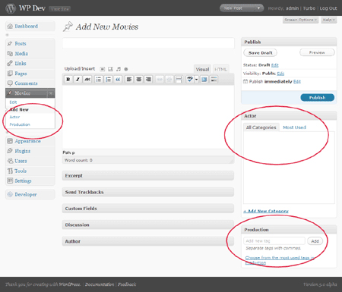Expand the Excerpt meta box

point(148,175)
